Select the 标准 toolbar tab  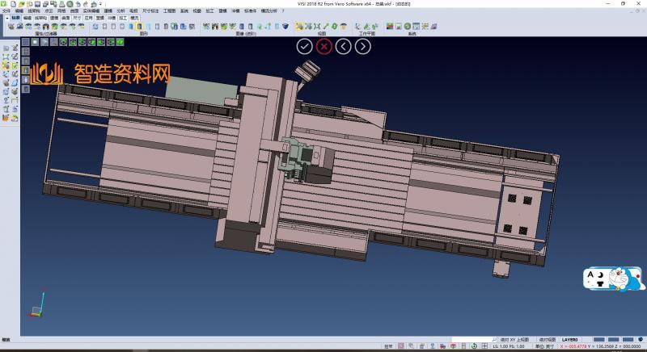pos(15,17)
